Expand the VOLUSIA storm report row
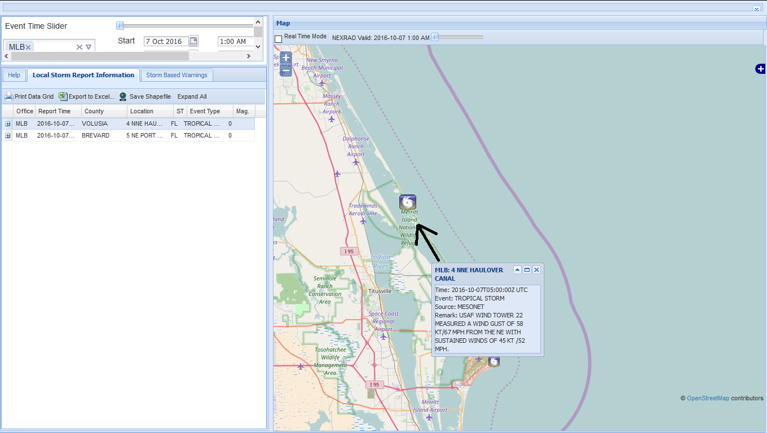This screenshot has height=433, width=767. coord(8,124)
